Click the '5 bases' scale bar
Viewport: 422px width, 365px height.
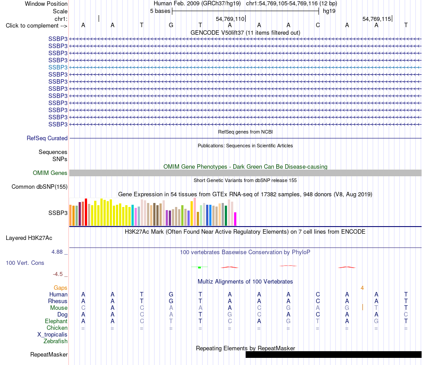pyautogui.click(x=245, y=11)
